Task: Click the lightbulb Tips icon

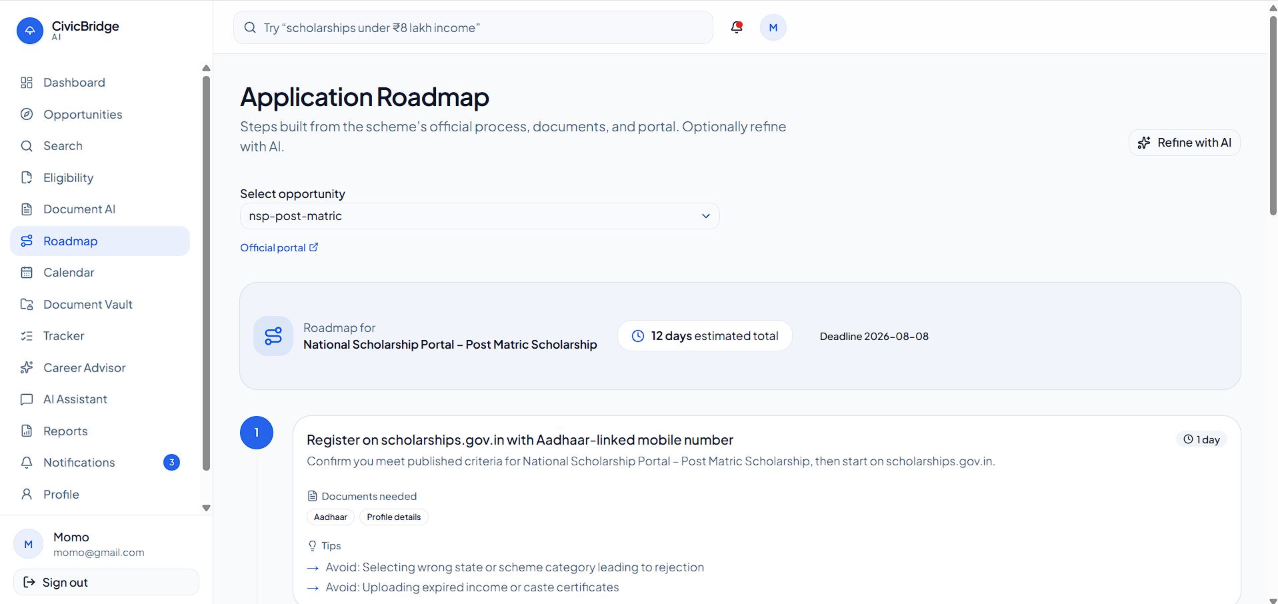Action: click(312, 546)
